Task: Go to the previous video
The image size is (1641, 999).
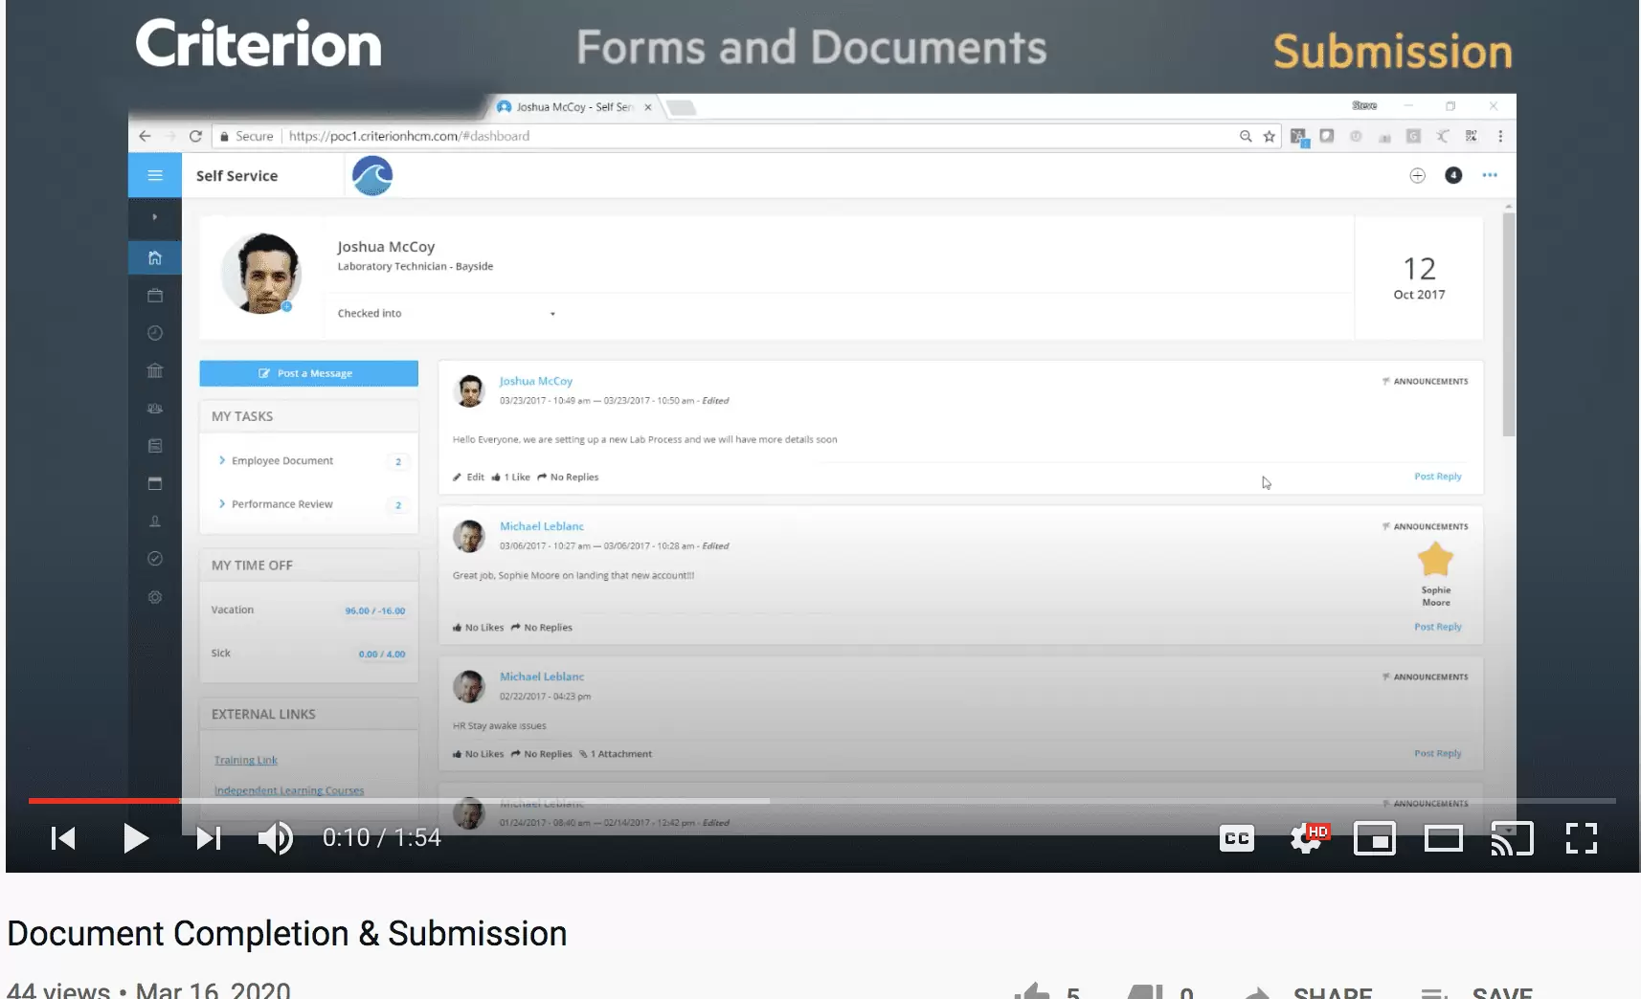Action: pos(63,838)
